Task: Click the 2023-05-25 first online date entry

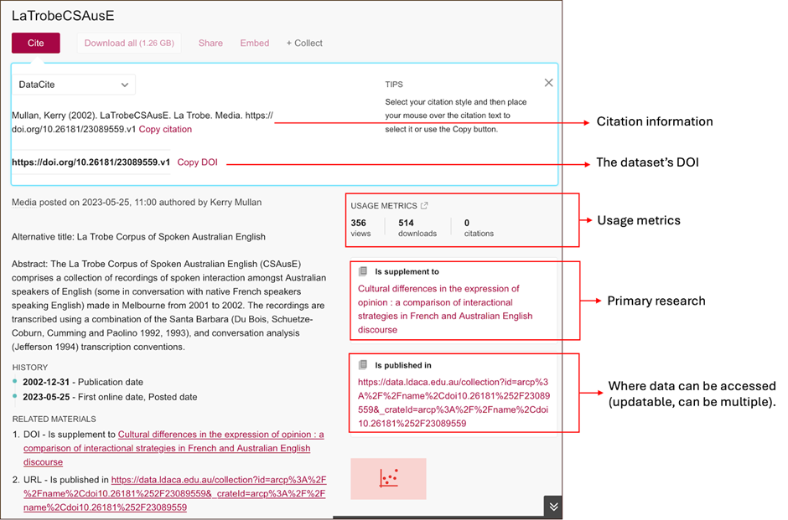Action: tap(110, 397)
